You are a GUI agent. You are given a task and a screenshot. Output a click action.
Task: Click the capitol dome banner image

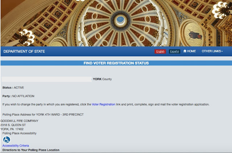(x=116, y=23)
